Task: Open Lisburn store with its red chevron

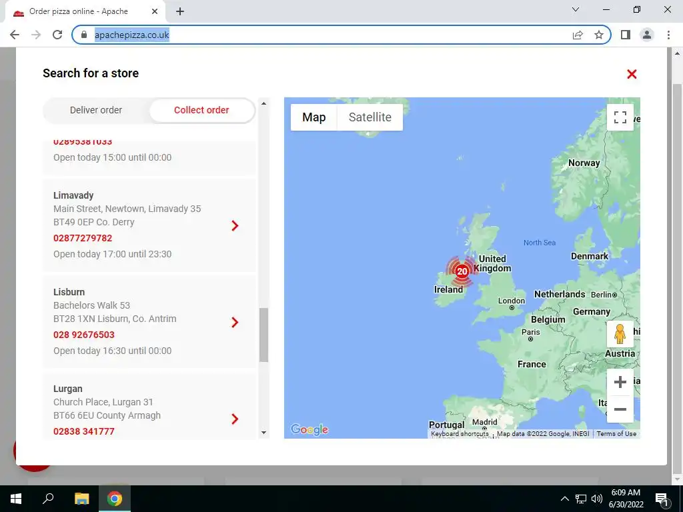Action: coord(235,322)
